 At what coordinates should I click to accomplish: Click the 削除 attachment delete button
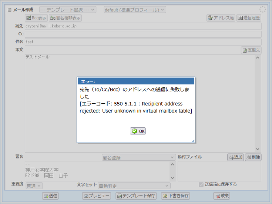pyautogui.click(x=253, y=157)
